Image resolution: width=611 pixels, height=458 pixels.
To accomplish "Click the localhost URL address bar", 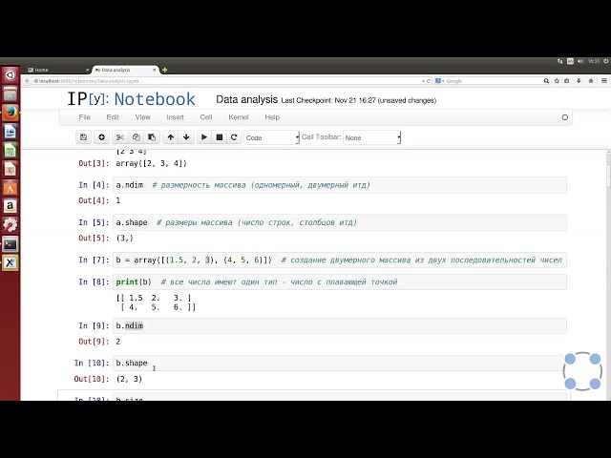I will [226, 81].
